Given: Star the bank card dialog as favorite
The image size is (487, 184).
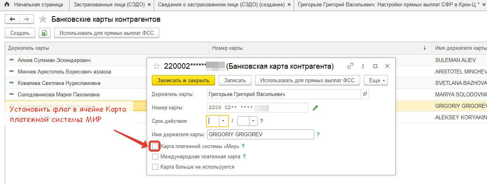Looking at the screenshot, I should pyautogui.click(x=157, y=66).
